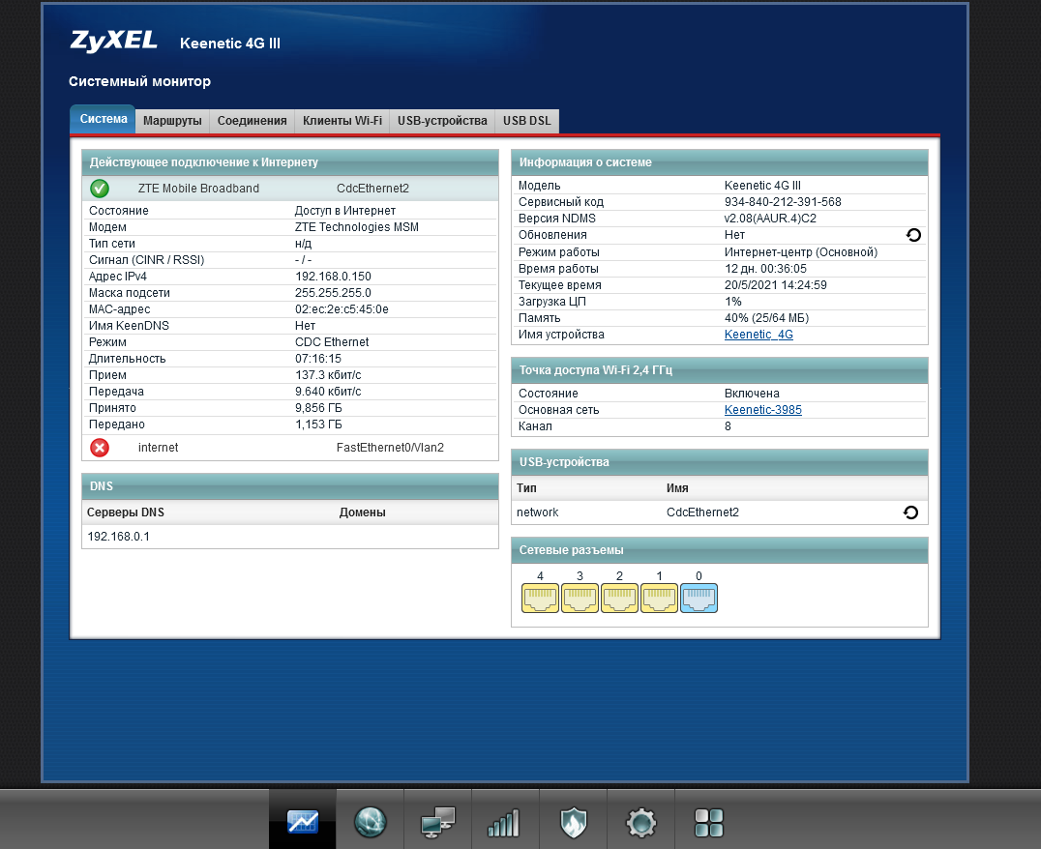
Task: Click DNS server 192.168.0.1
Action: pos(119,537)
